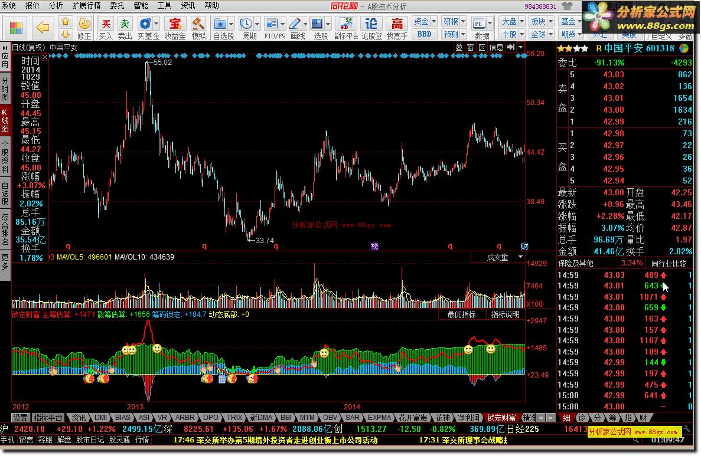This screenshot has height=456, width=701.
Task: Select the 筹 chips tab in right panel
Action: 612,418
